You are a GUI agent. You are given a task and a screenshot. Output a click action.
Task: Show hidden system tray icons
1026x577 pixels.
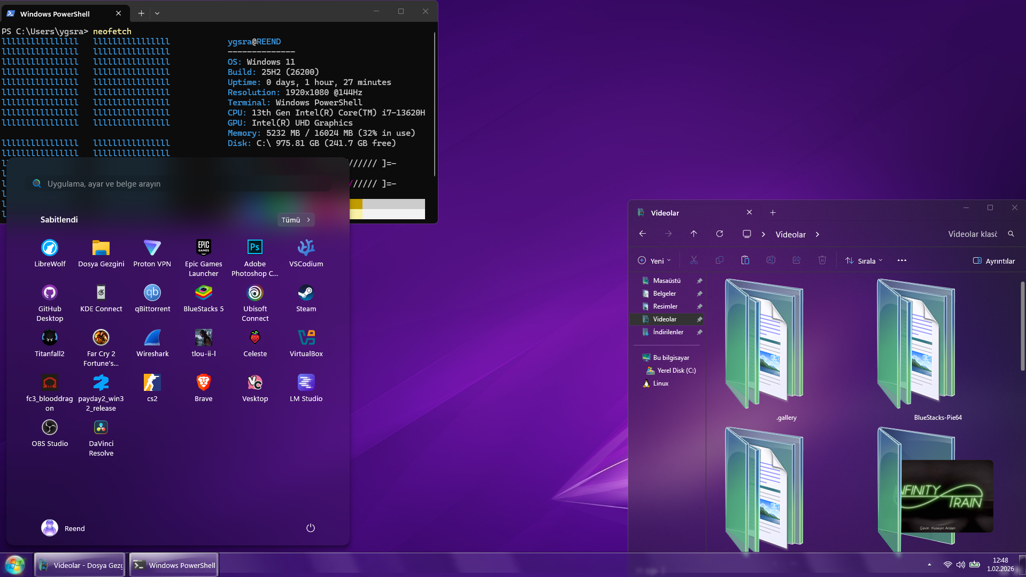click(x=929, y=565)
